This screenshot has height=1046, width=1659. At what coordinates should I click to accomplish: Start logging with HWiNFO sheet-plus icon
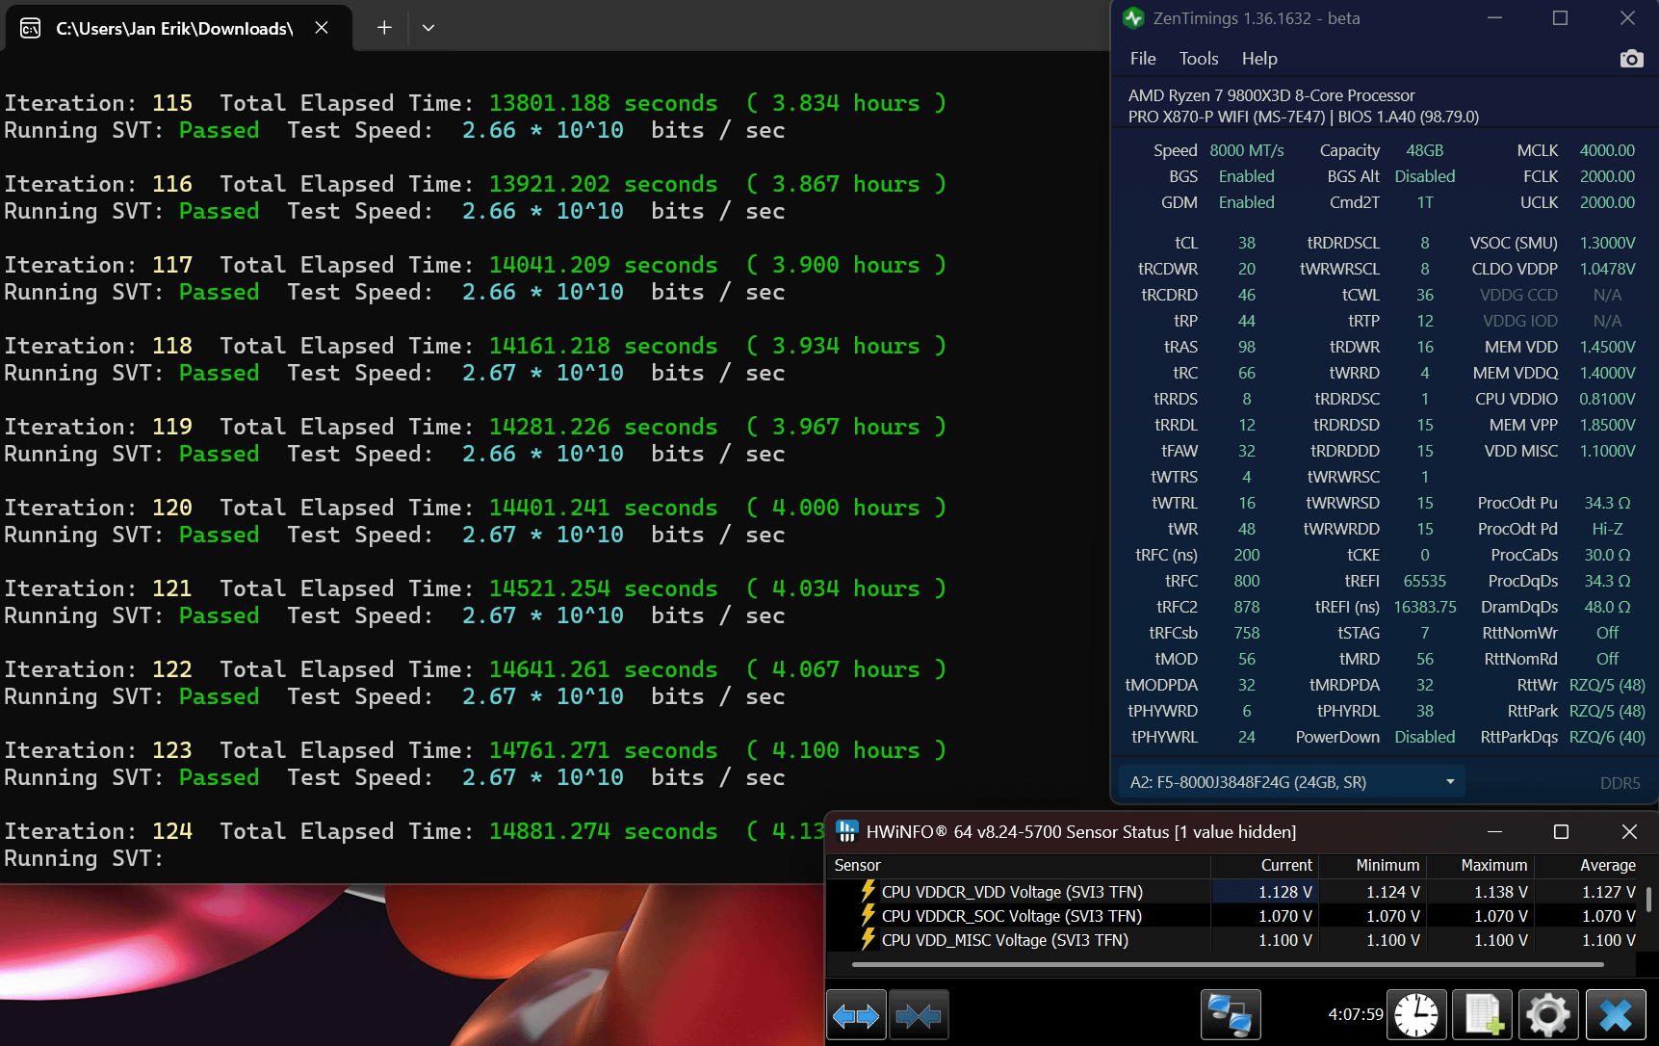click(x=1483, y=1015)
